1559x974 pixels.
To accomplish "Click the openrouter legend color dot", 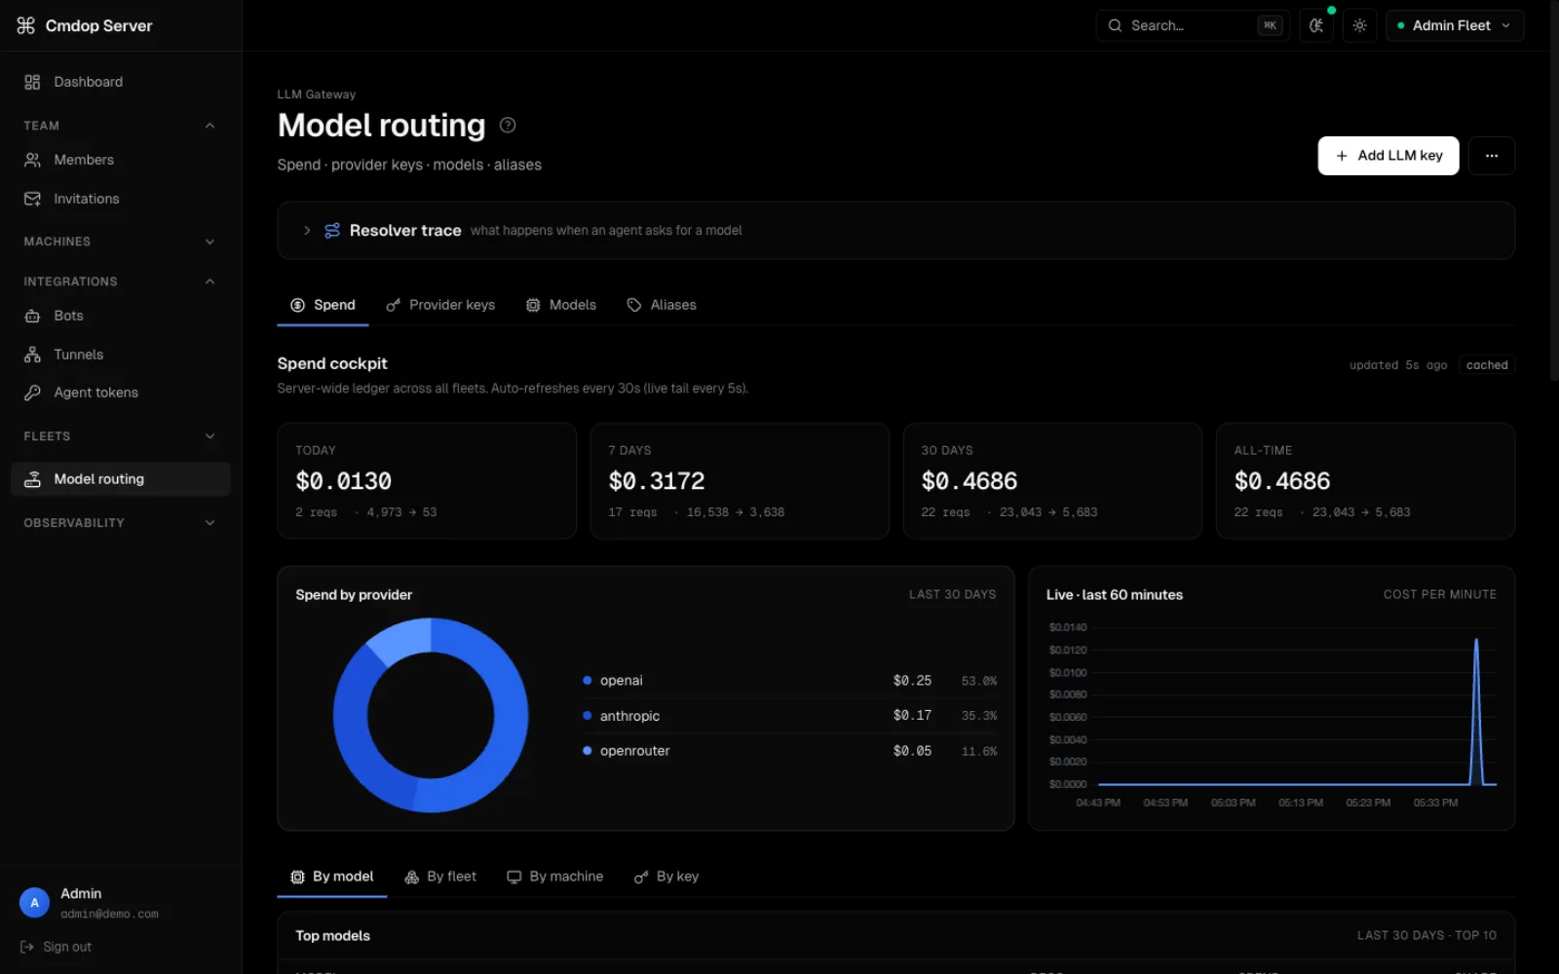I will (x=588, y=751).
